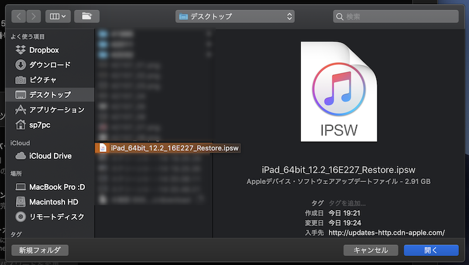Open the デスクトップ location popup menu
Viewport: 469px width, 265px height.
pos(235,16)
